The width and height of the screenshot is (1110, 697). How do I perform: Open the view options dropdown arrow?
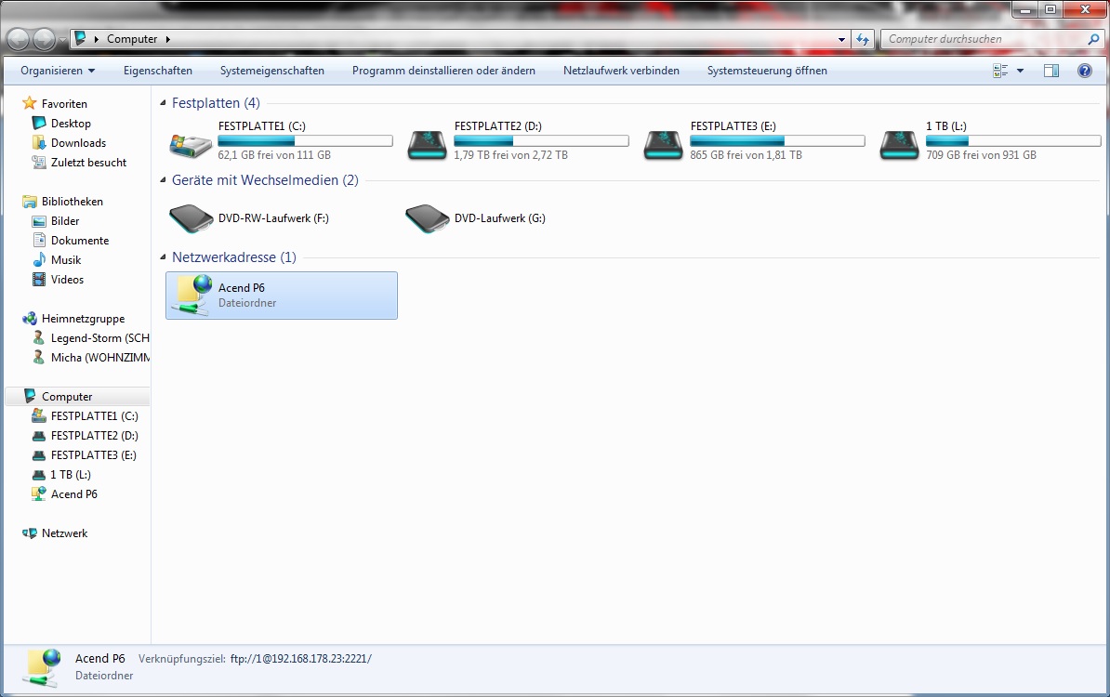(1020, 71)
